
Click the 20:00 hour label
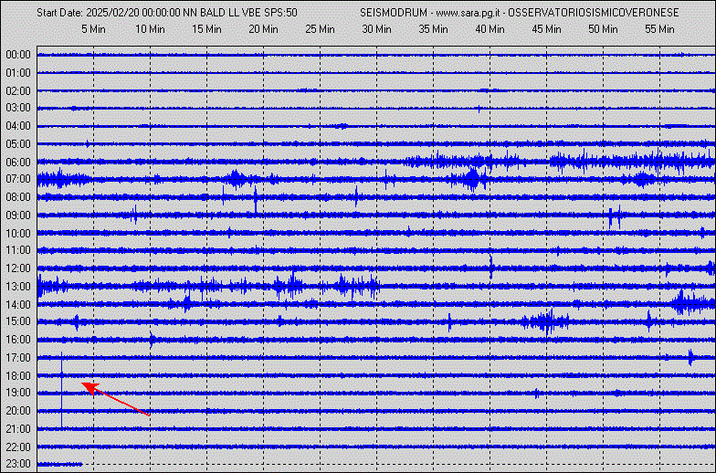pos(18,411)
